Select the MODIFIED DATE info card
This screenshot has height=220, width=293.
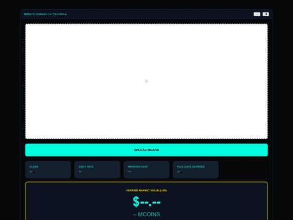[146, 169]
